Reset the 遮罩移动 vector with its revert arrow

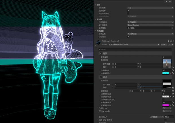point(173,91)
